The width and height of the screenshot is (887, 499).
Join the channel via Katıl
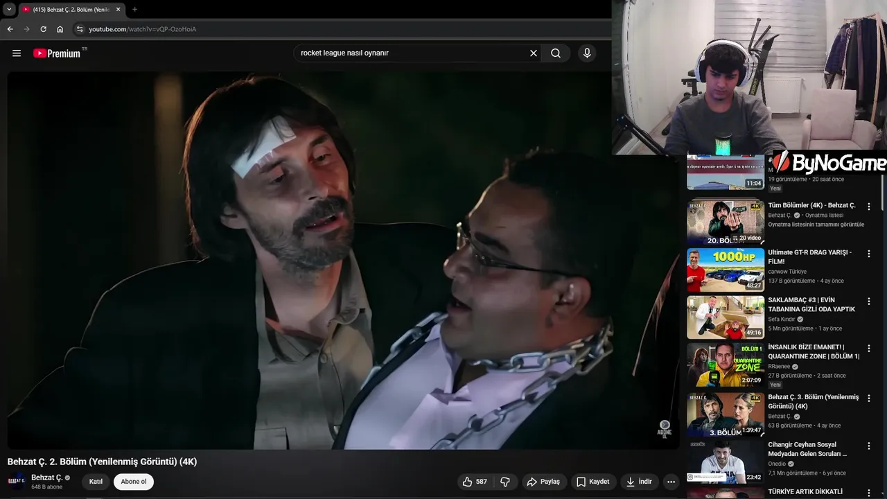coord(96,482)
